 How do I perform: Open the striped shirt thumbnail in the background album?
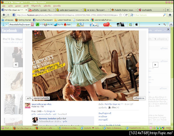coord(13,104)
